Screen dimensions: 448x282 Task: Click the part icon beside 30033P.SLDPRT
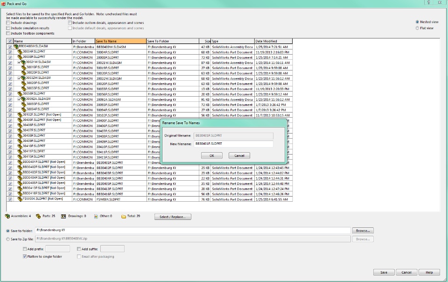[x=24, y=89]
